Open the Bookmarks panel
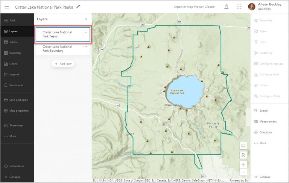This screenshot has width=289, height=183. [17, 85]
